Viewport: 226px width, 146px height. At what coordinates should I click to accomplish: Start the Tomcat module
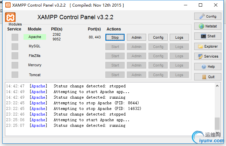(115, 75)
